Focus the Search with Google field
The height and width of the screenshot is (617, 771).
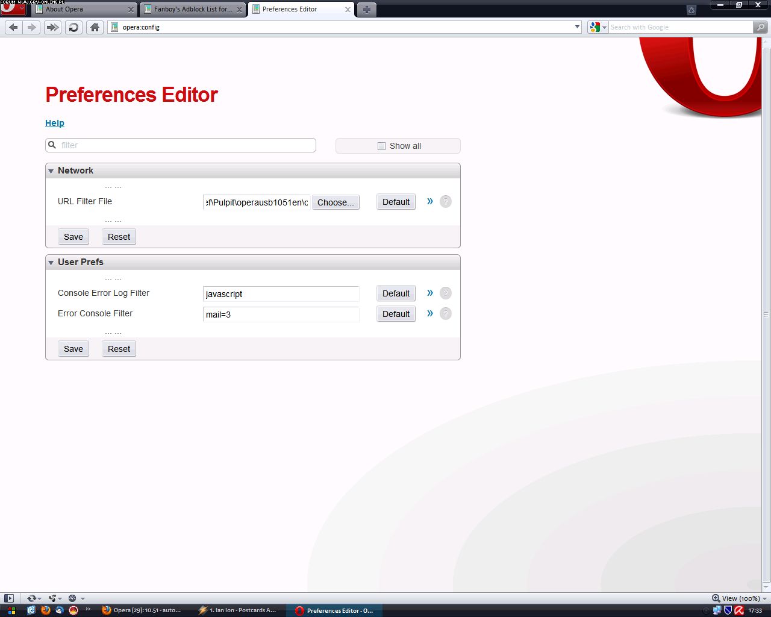pyautogui.click(x=681, y=27)
